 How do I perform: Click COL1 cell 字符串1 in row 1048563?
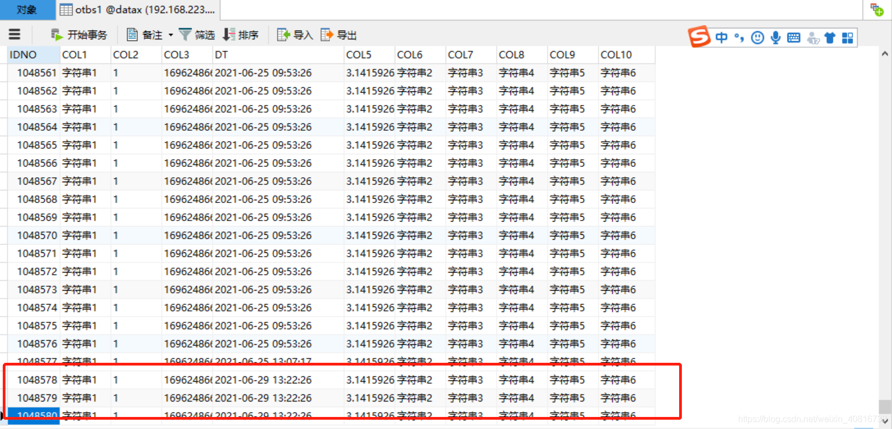coord(85,109)
